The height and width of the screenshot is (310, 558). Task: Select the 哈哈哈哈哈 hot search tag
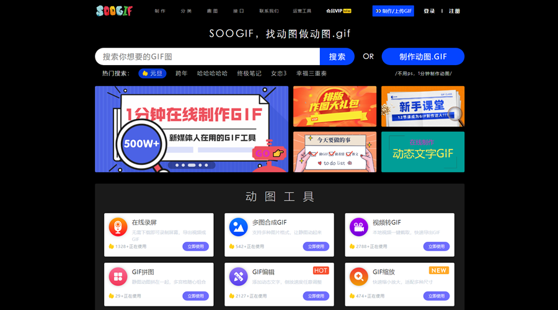pyautogui.click(x=212, y=73)
